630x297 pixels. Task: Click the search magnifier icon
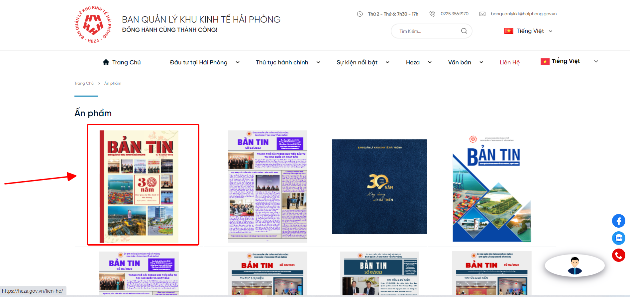coord(464,31)
